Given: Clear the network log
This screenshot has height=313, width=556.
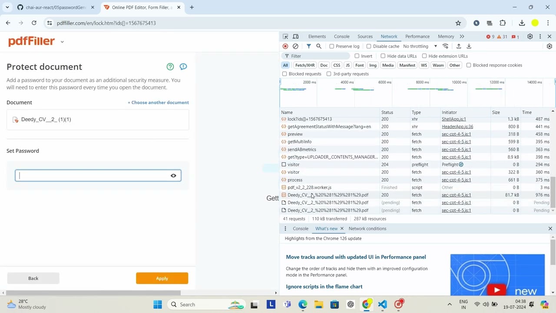Looking at the screenshot, I should coord(295,46).
